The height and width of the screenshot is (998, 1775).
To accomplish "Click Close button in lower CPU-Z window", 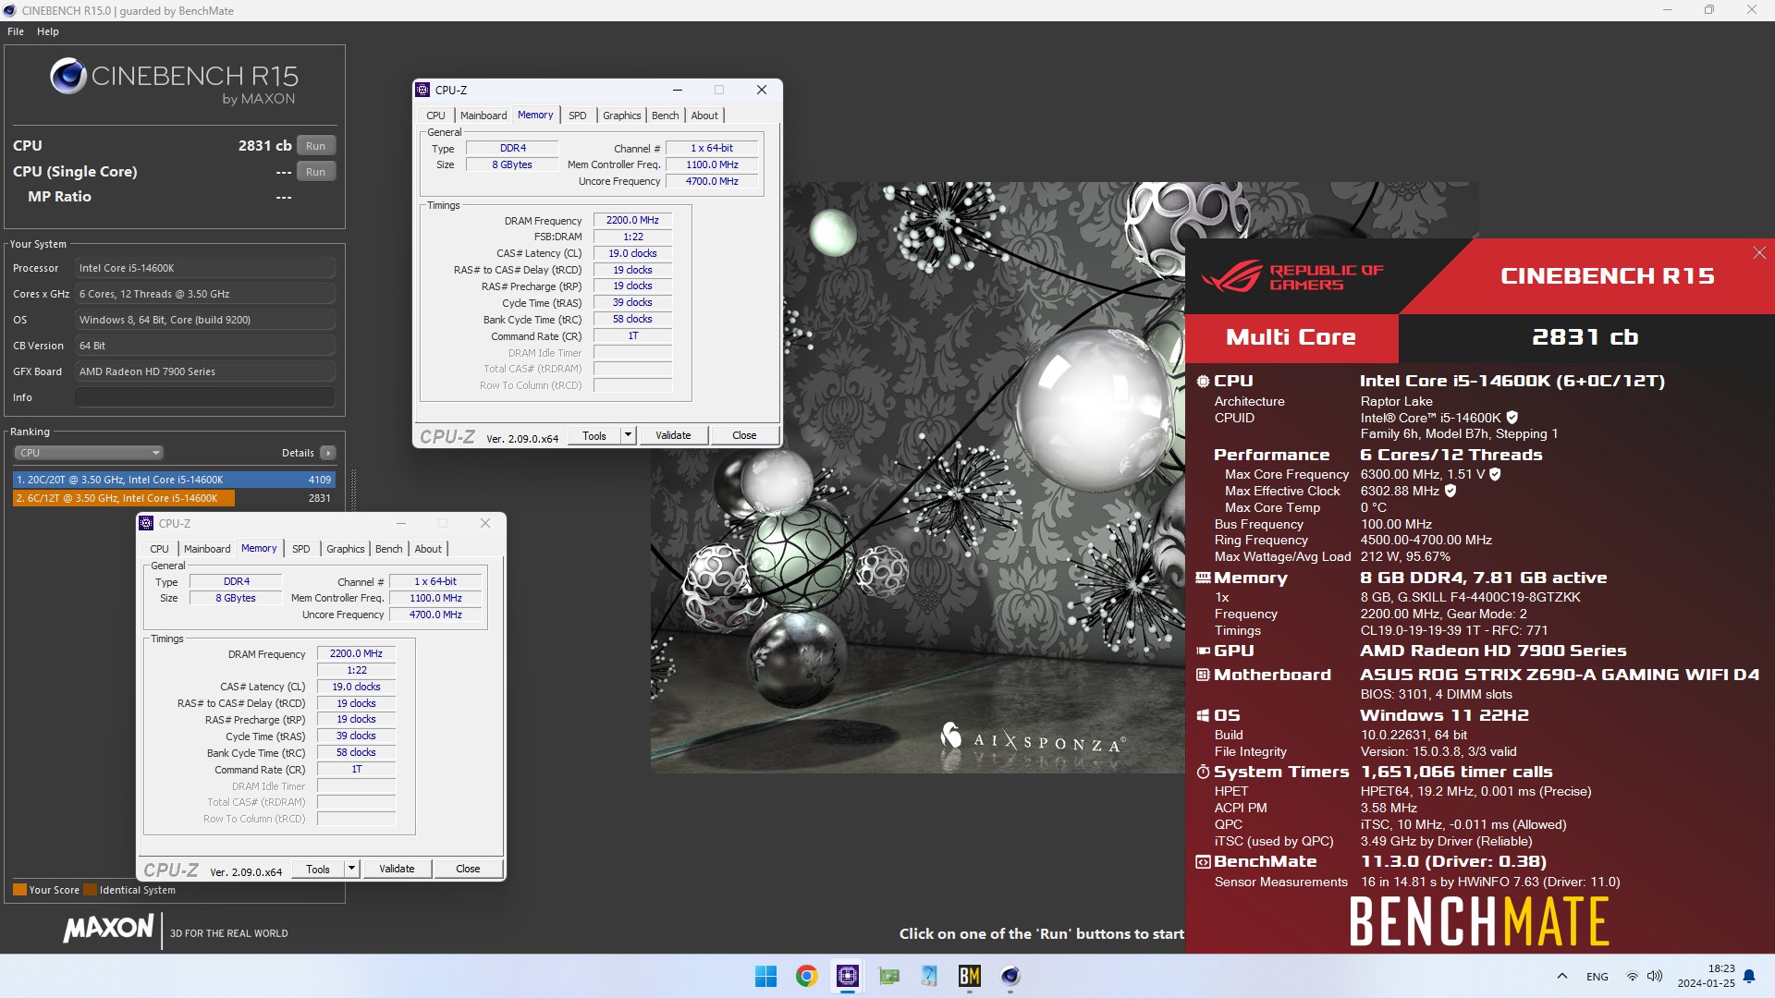I will coord(468,869).
